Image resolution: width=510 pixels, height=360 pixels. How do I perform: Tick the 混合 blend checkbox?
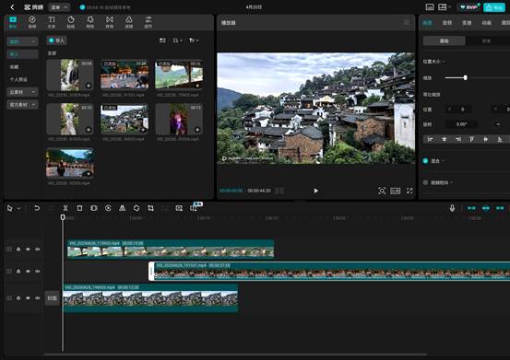[425, 161]
